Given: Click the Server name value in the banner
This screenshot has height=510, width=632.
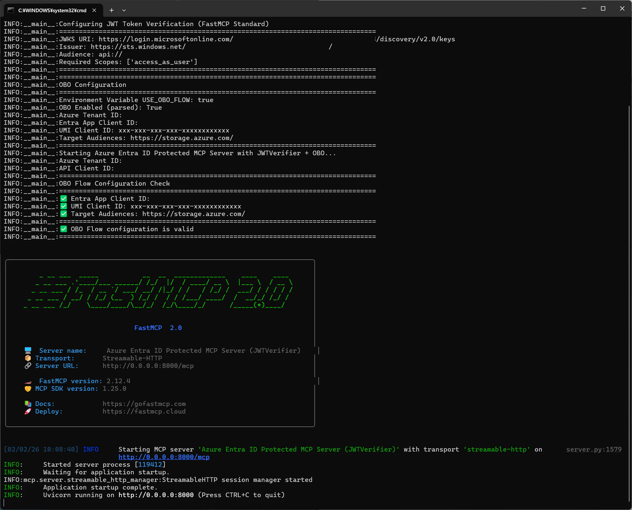Looking at the screenshot, I should tap(204, 350).
